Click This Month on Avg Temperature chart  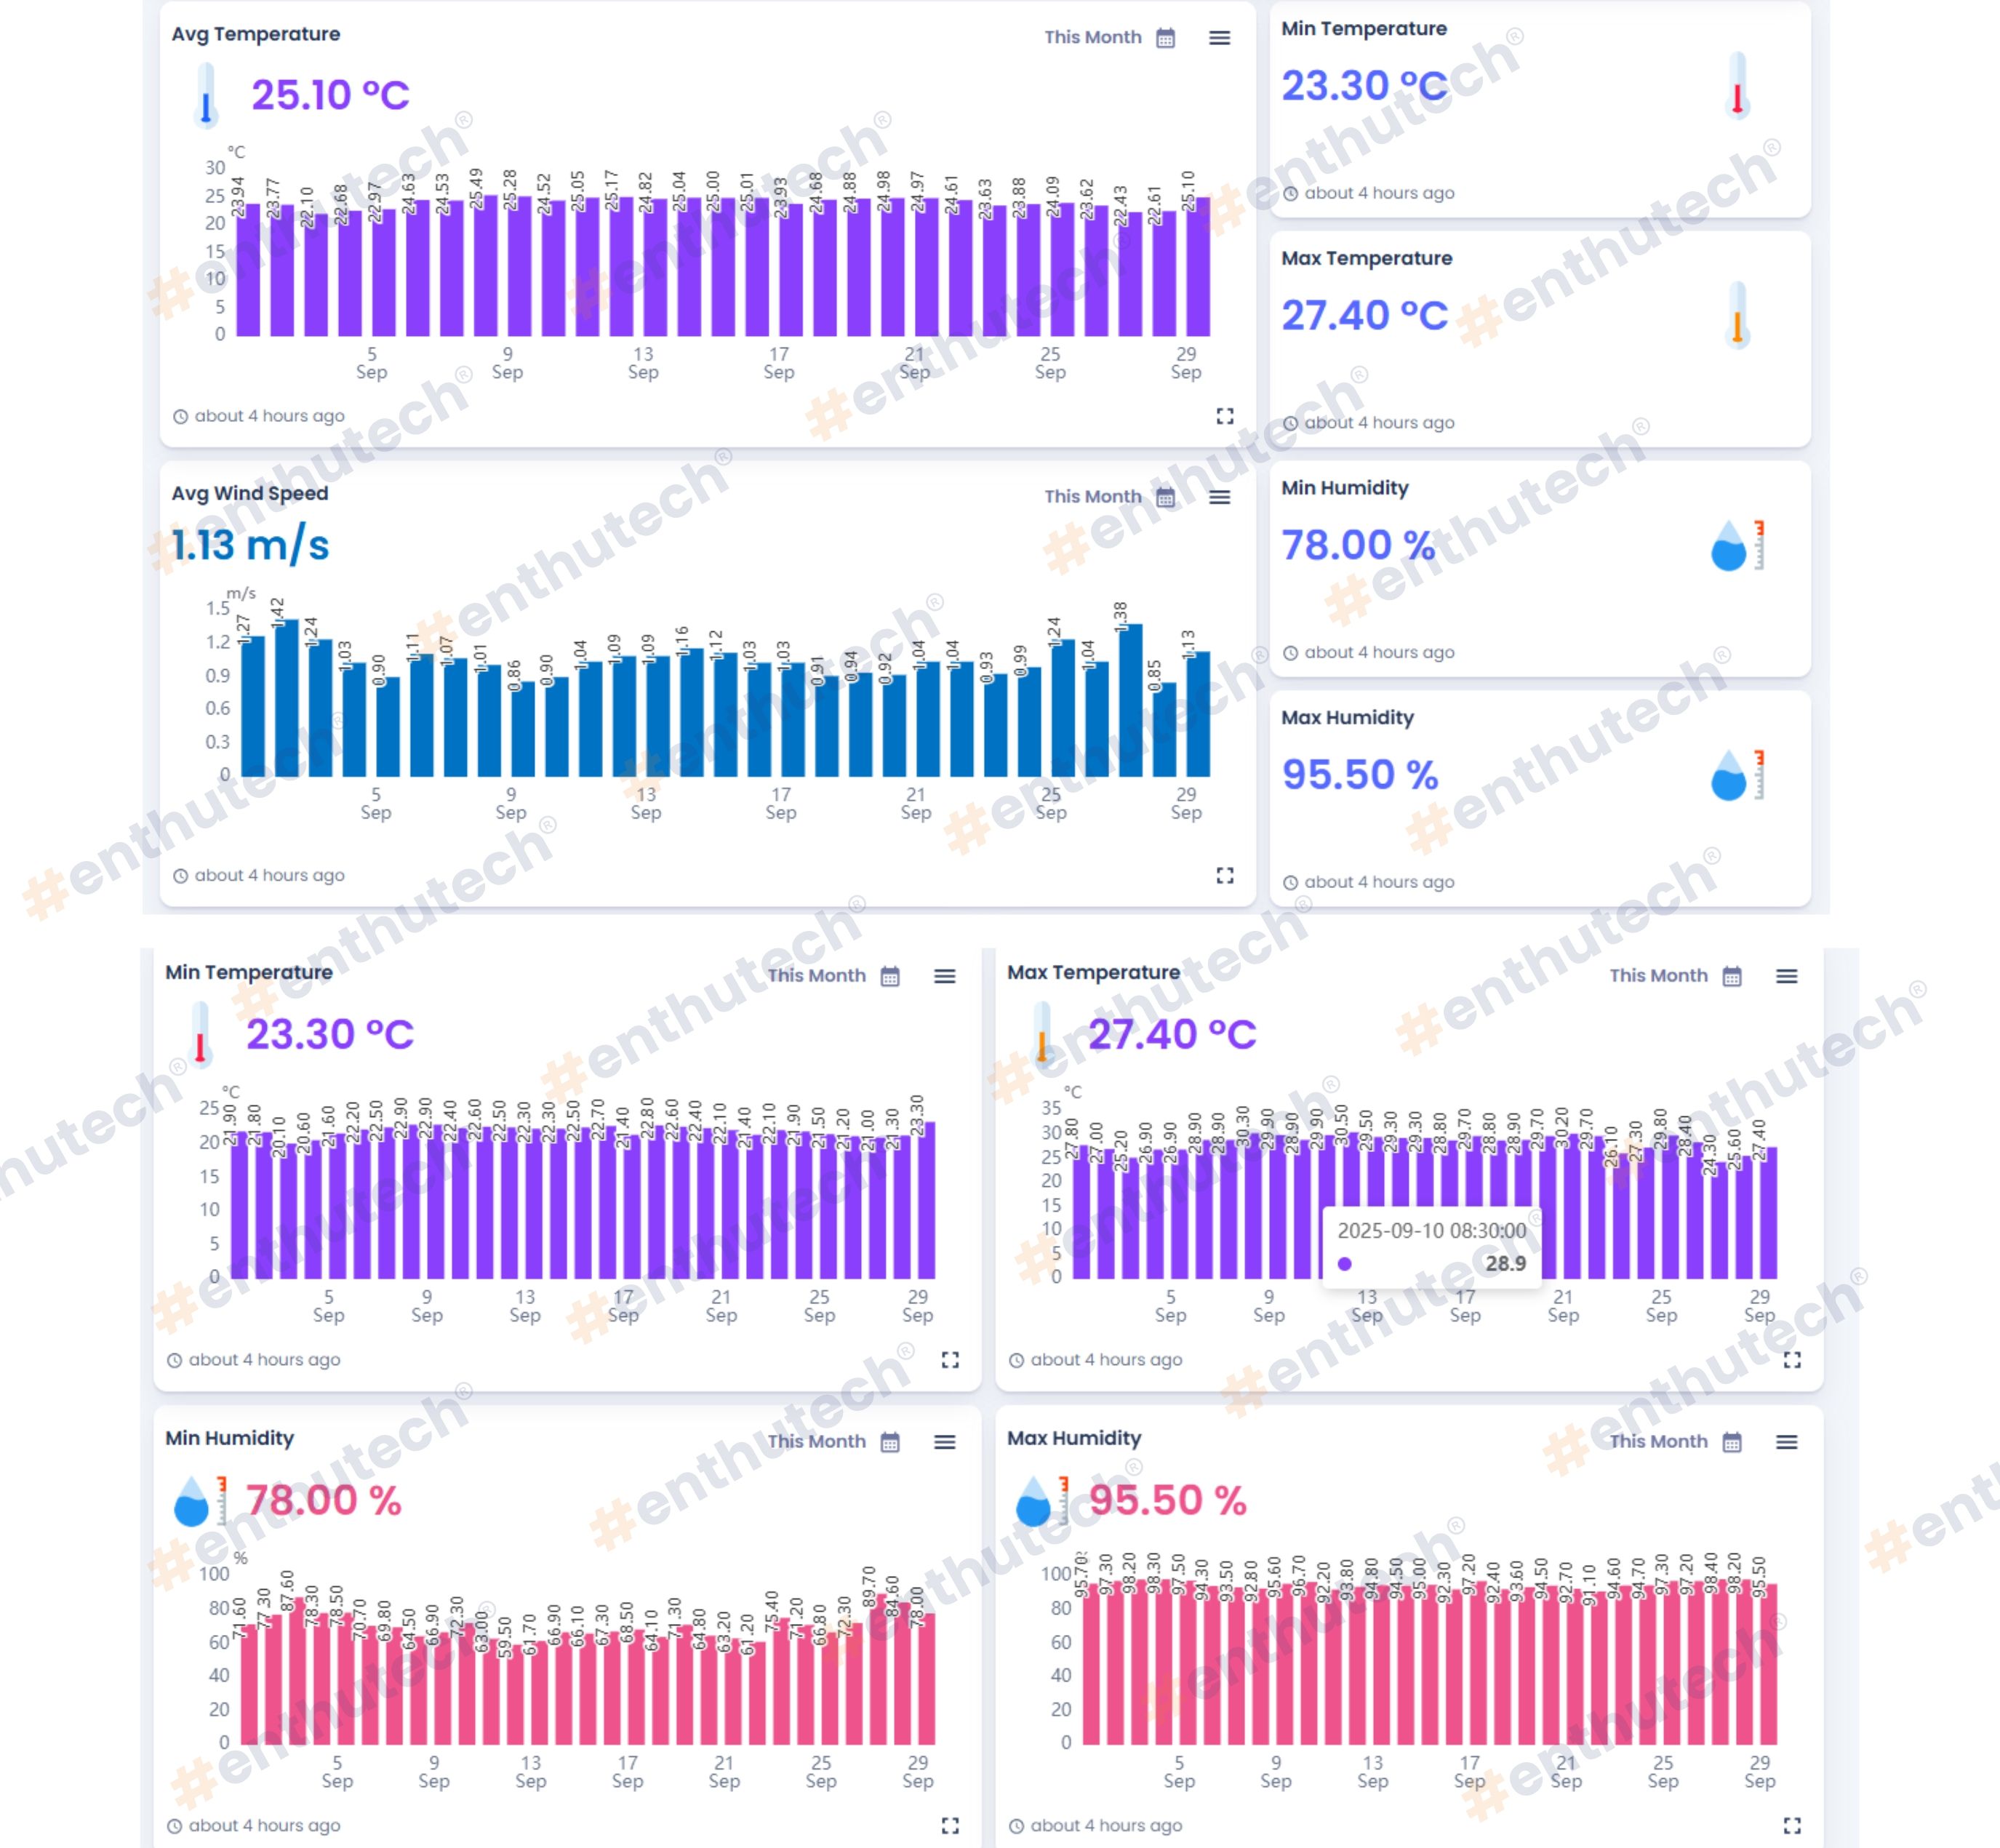tap(1092, 38)
